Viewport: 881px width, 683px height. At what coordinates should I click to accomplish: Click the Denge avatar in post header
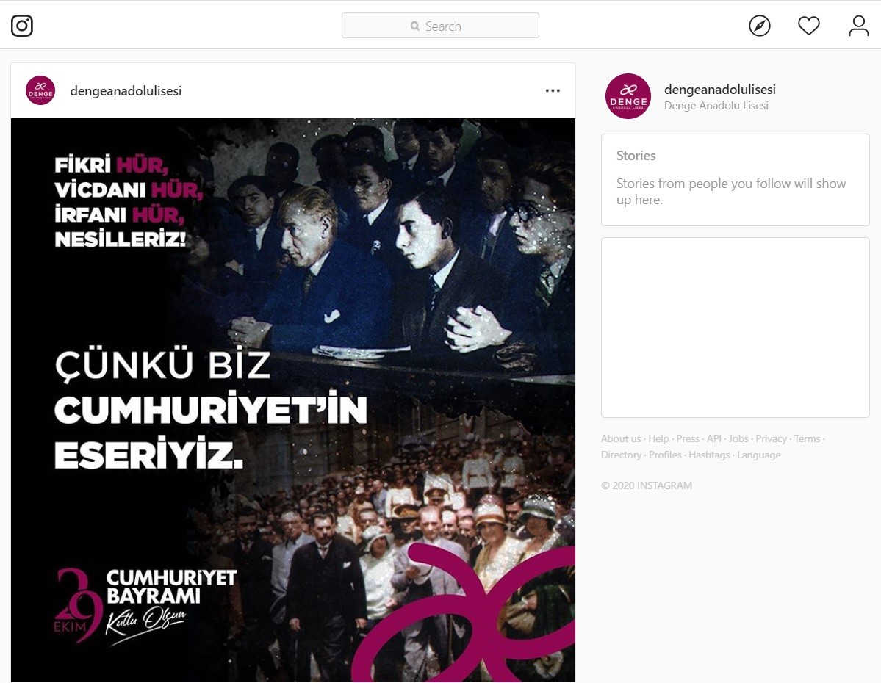coord(40,90)
